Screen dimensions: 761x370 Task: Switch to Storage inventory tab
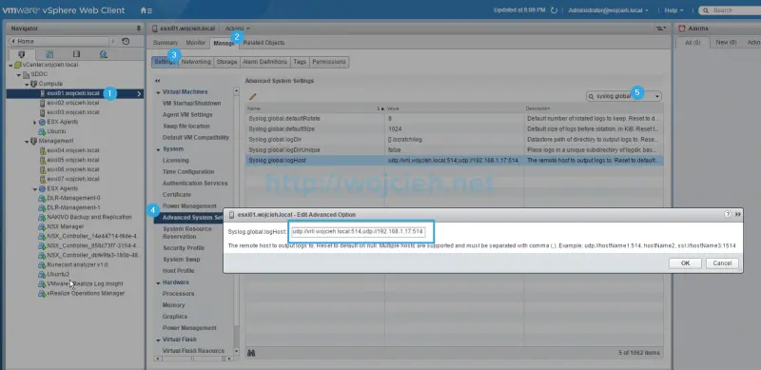click(x=76, y=54)
